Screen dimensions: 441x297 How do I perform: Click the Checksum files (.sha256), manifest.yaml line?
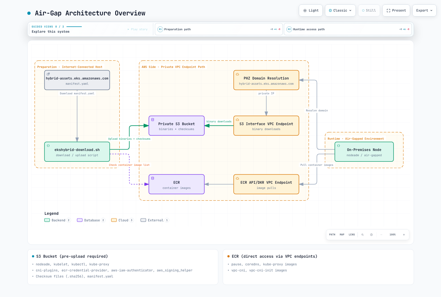click(x=74, y=276)
